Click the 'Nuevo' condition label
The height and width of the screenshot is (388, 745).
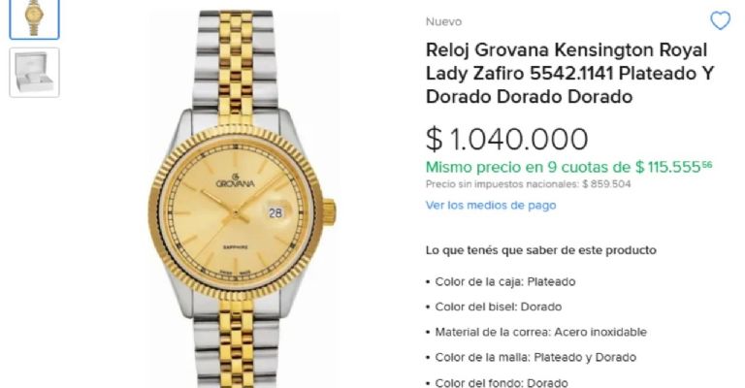pos(443,22)
